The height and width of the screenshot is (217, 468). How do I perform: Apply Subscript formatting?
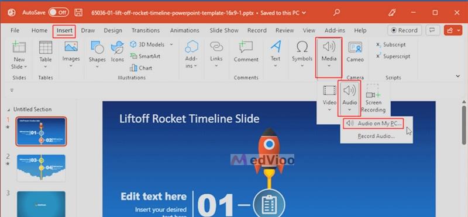coord(391,45)
